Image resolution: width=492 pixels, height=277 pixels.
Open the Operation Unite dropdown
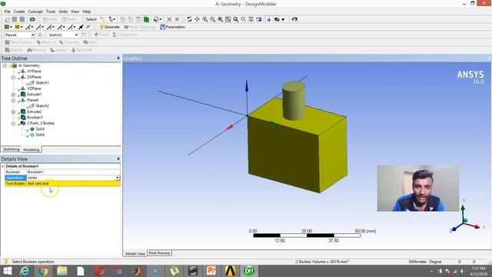tap(117, 178)
